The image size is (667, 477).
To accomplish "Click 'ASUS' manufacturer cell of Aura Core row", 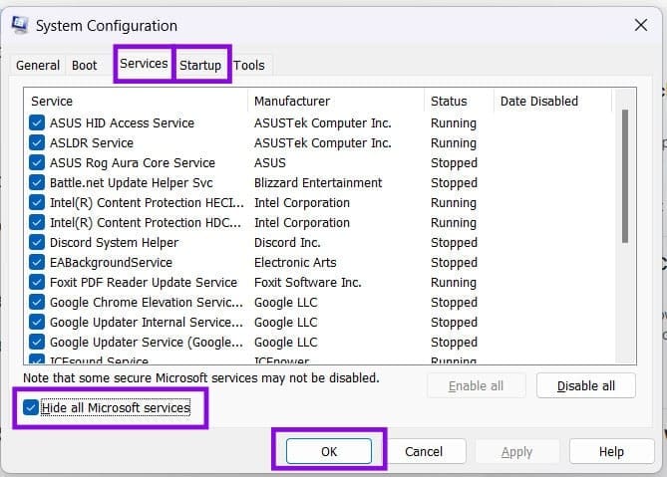I will 270,163.
